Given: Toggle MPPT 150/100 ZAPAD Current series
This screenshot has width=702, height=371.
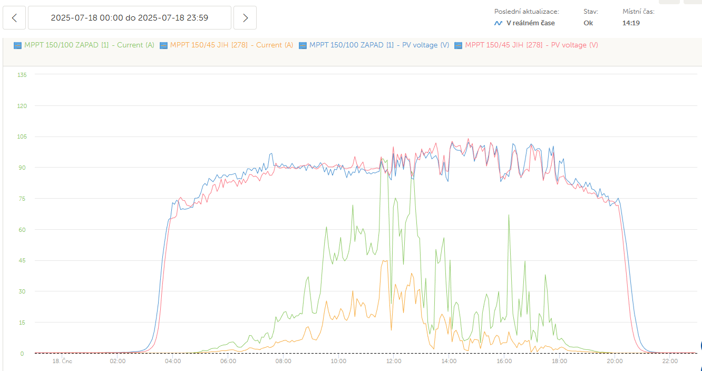Looking at the screenshot, I should 89,45.
